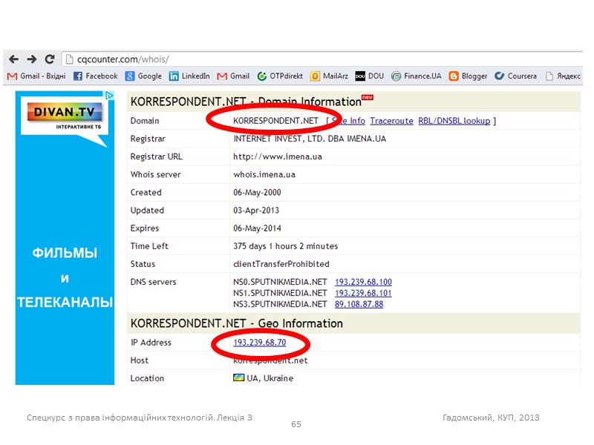Click the AdChoices icon on the ad
594x445 pixels.
[x=109, y=96]
